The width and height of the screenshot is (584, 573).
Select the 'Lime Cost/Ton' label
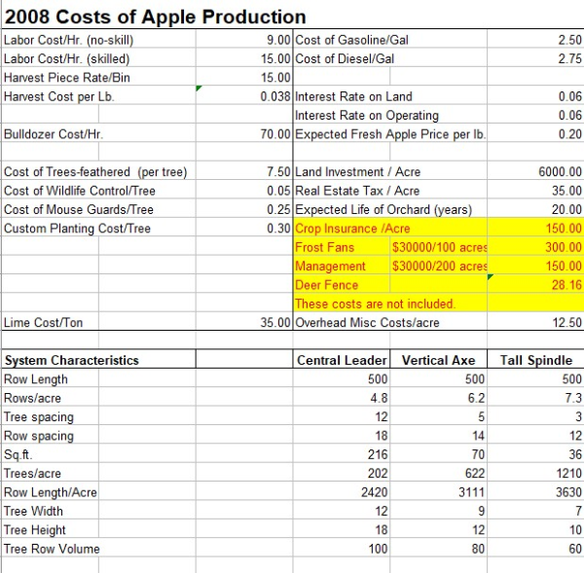click(x=43, y=322)
